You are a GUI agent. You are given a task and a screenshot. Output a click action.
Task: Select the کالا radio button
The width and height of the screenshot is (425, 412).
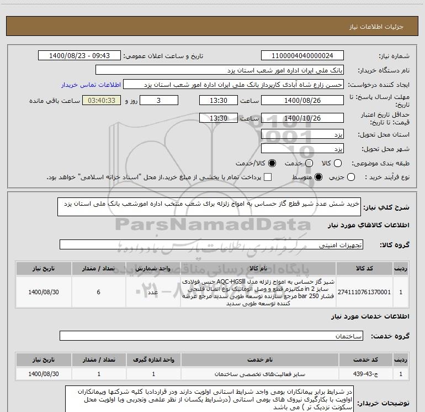tap(338, 163)
